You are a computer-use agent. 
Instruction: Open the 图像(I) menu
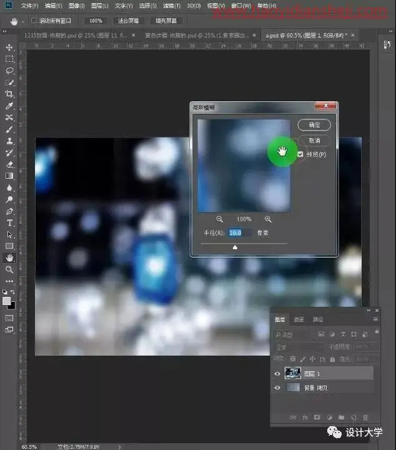click(77, 6)
